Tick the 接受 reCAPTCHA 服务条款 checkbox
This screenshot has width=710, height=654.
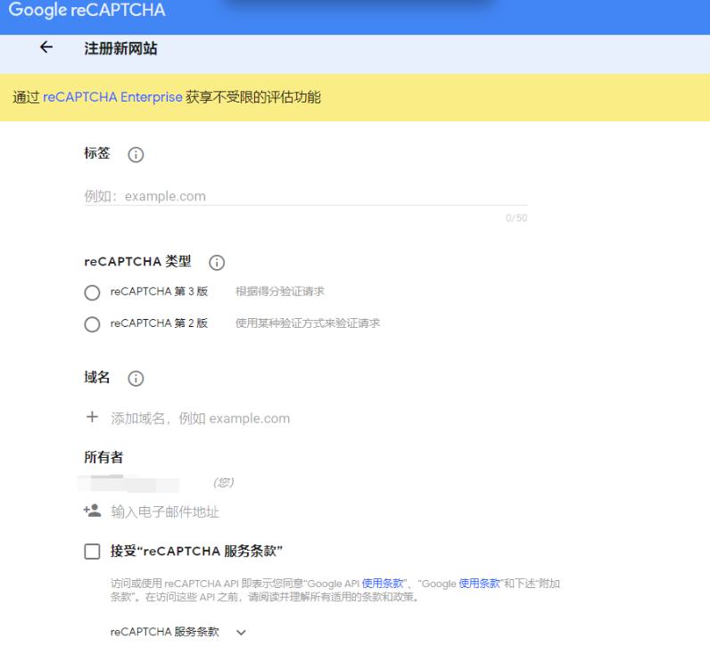(92, 552)
